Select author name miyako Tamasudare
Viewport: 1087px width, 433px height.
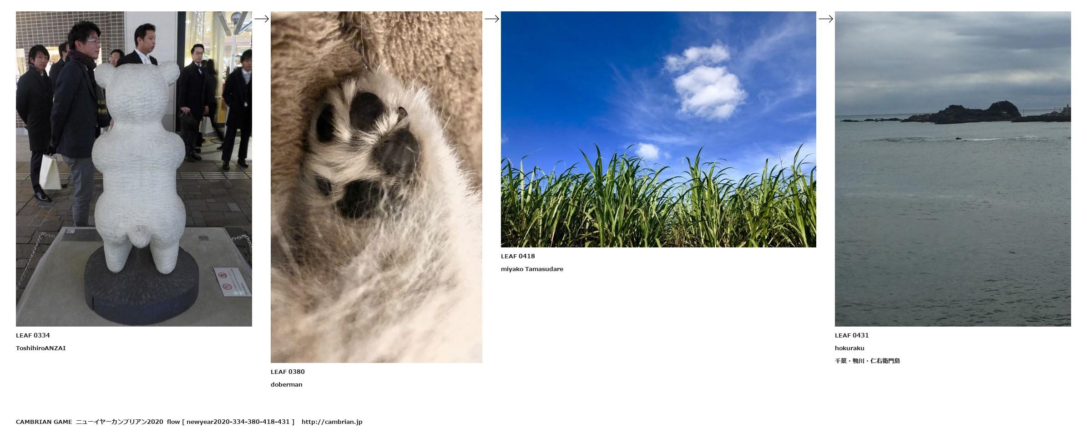point(532,269)
